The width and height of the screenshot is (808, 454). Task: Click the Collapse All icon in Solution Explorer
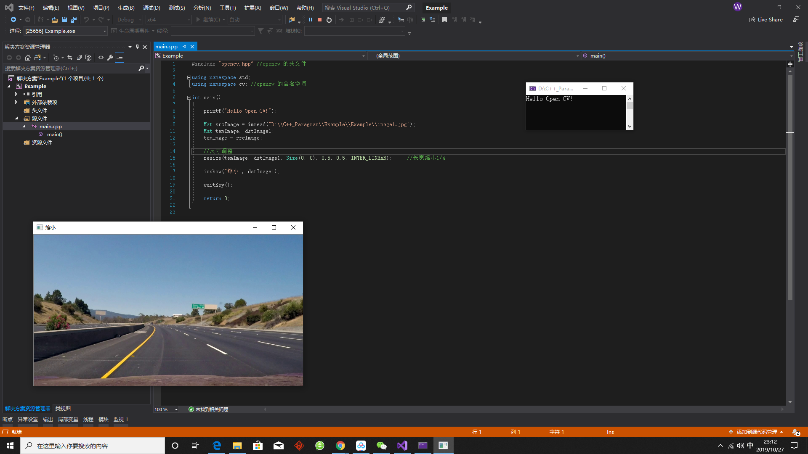[79, 58]
